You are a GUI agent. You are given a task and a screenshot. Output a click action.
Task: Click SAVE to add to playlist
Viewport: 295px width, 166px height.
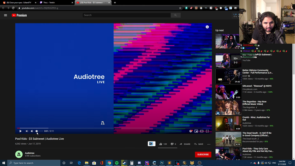point(199,144)
